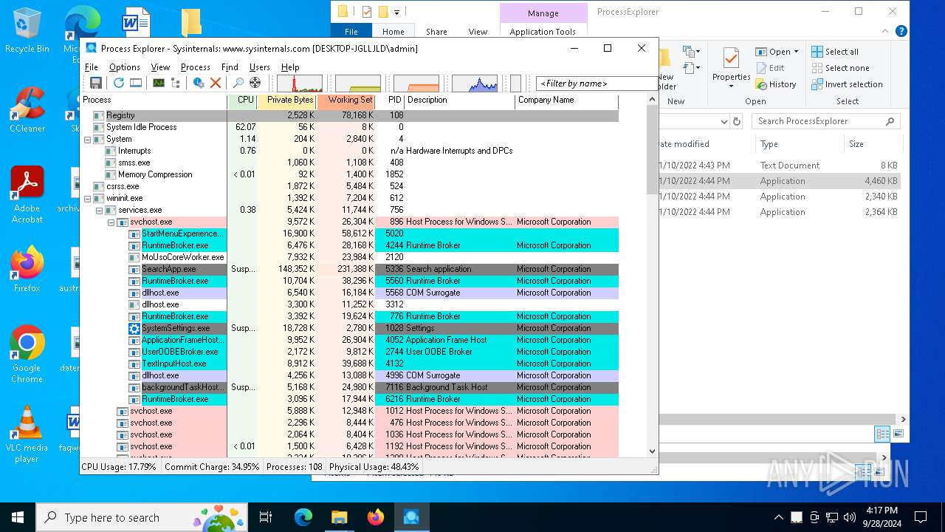Viewport: 945px width, 532px height.
Task: Toggle the lower pane window icon
Action: 136,83
